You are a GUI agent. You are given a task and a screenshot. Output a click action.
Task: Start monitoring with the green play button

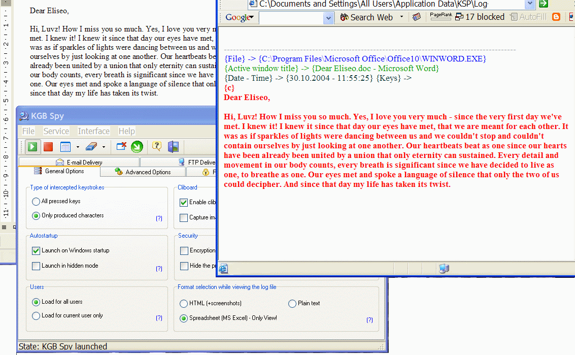coord(32,147)
